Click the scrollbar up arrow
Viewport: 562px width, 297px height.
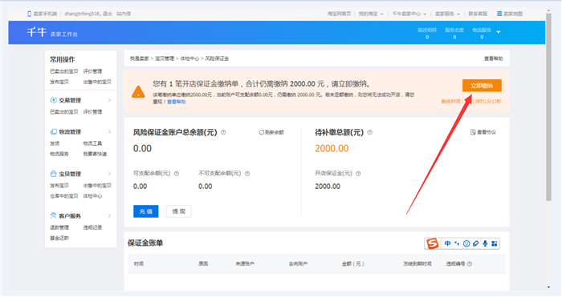point(548,10)
